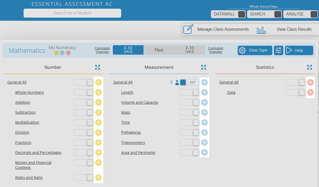This screenshot has height=187, width=319.
Task: Toggle the Pythagoras switch
Action: click(189, 132)
